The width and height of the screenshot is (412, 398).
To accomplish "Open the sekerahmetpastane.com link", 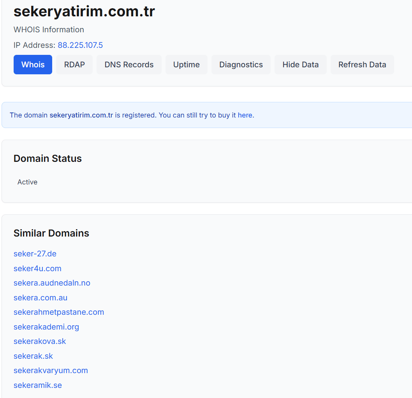I will point(59,312).
